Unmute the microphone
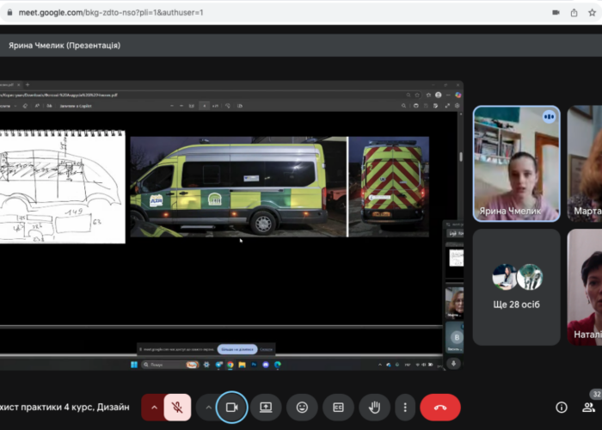Image resolution: width=602 pixels, height=430 pixels. point(177,407)
